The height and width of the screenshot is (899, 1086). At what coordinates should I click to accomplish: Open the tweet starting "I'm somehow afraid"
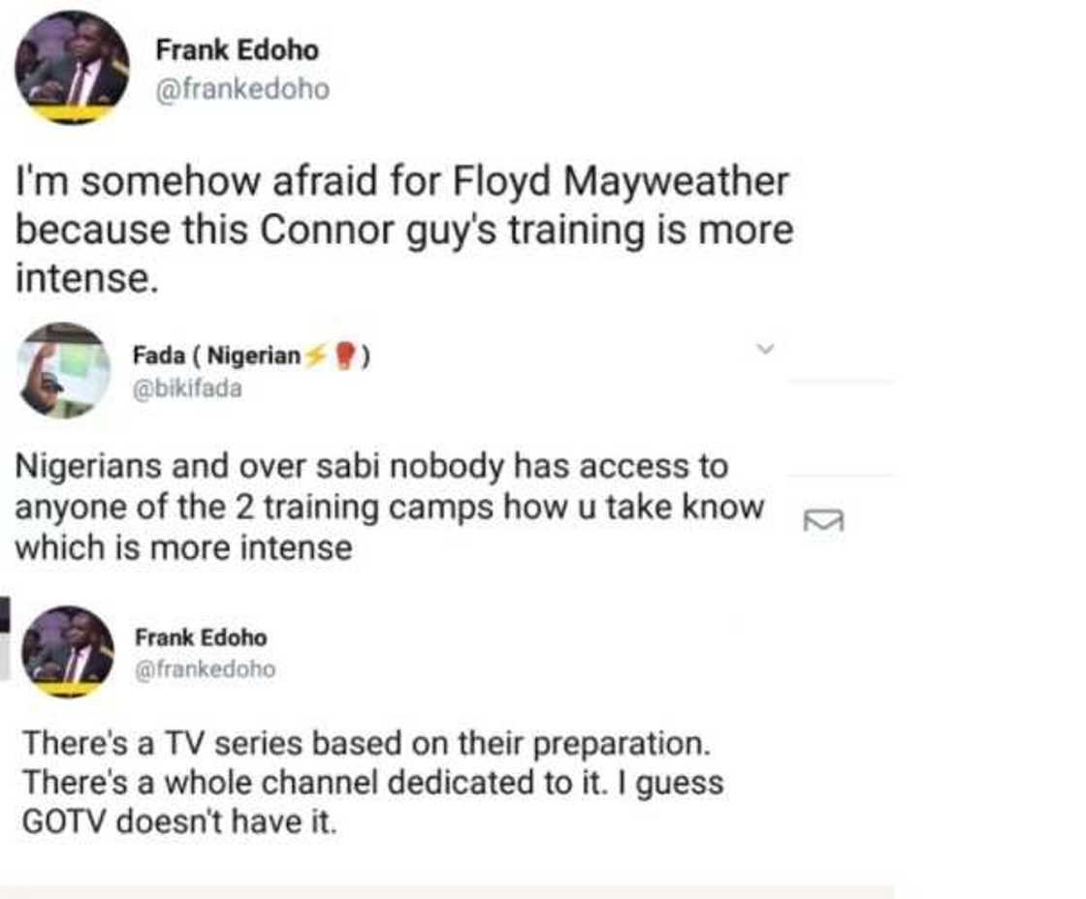[402, 231]
